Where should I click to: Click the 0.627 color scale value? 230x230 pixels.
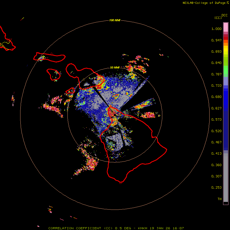tap(216, 108)
